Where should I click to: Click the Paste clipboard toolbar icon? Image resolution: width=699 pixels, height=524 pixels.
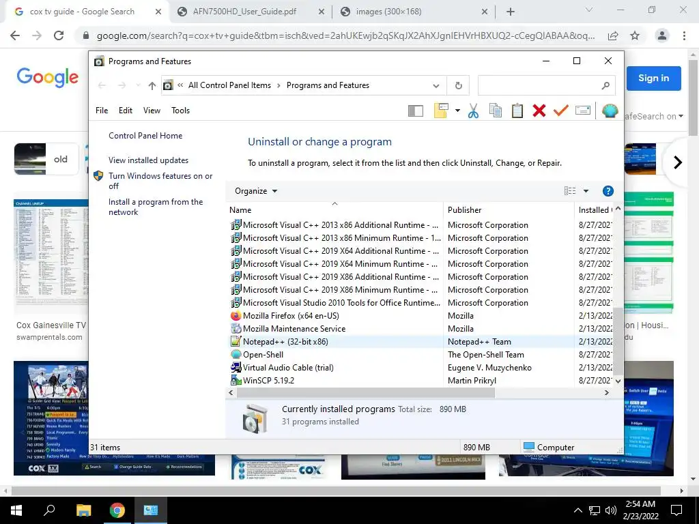point(517,111)
